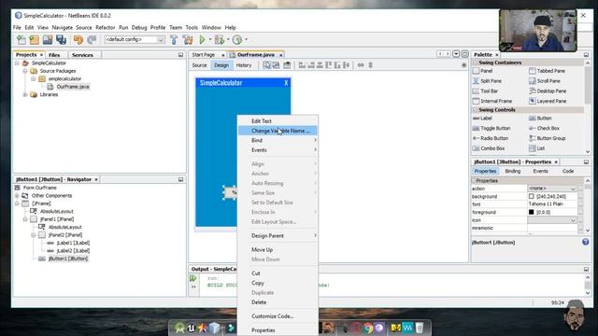Screen dimensions: 598x336
Task: Open the Files tab
Action: point(54,55)
